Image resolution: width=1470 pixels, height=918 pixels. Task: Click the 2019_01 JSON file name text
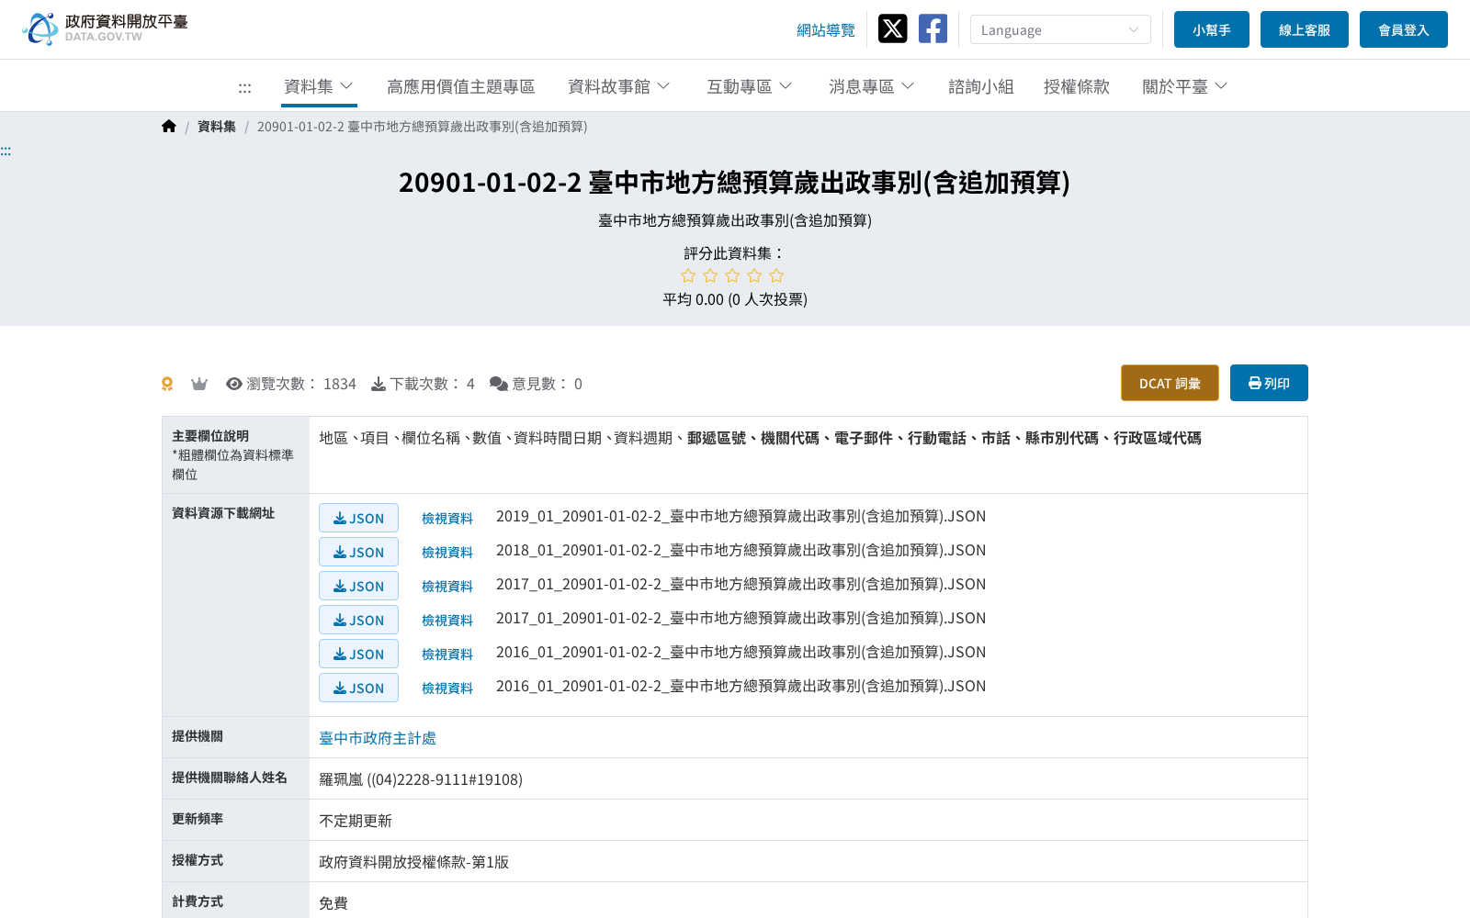tap(741, 516)
